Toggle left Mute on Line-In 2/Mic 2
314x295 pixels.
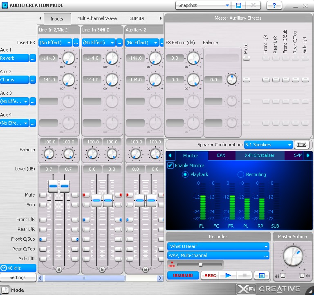pos(43,195)
